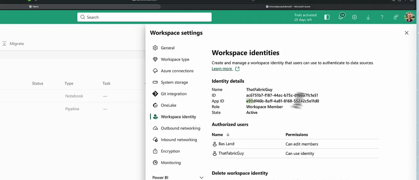Click the layout panel icon beside trial text

pyautogui.click(x=327, y=17)
